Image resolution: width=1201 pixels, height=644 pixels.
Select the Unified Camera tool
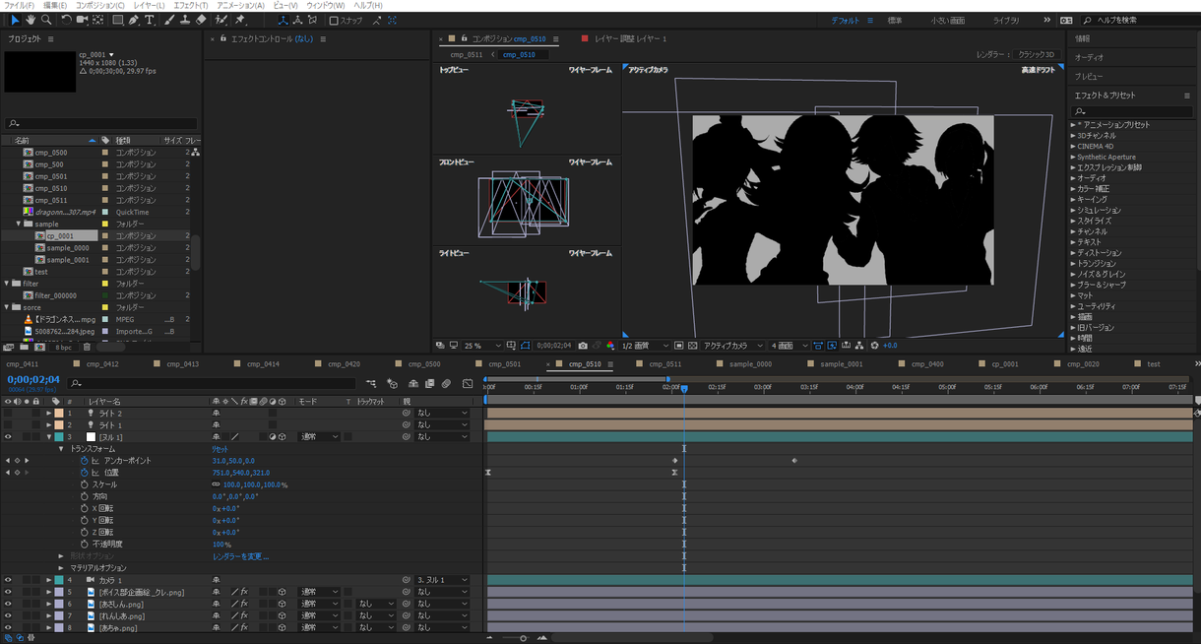point(82,20)
